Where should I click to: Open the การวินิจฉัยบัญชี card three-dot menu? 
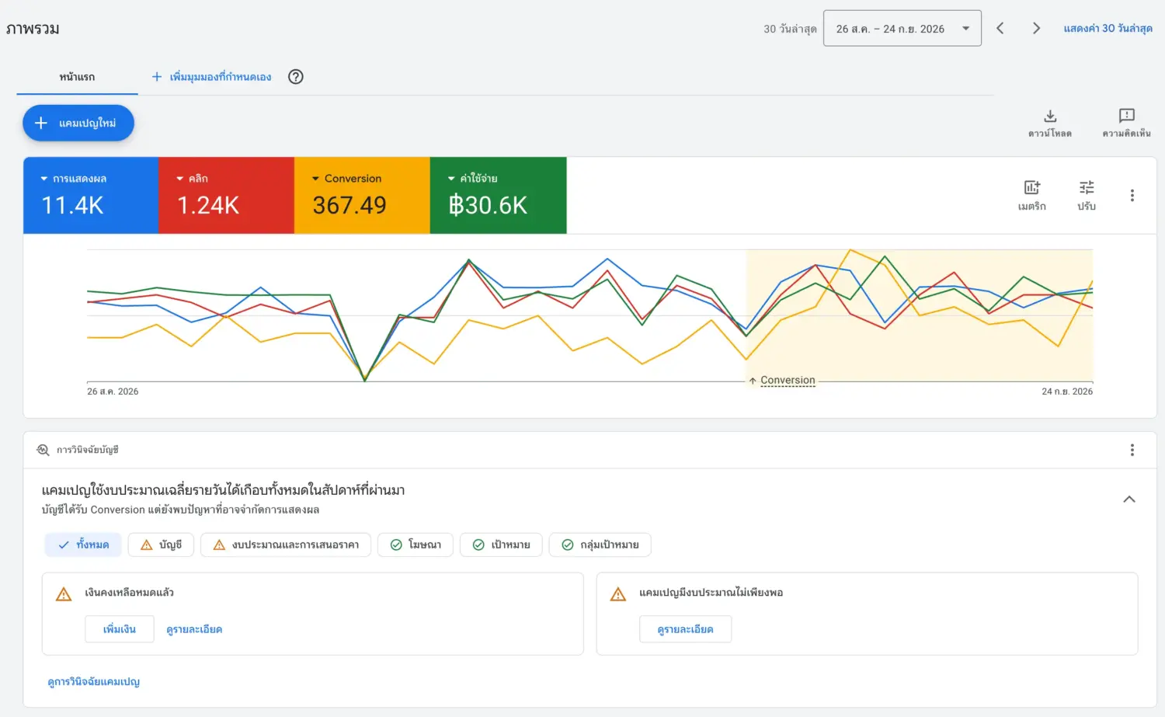1132,450
